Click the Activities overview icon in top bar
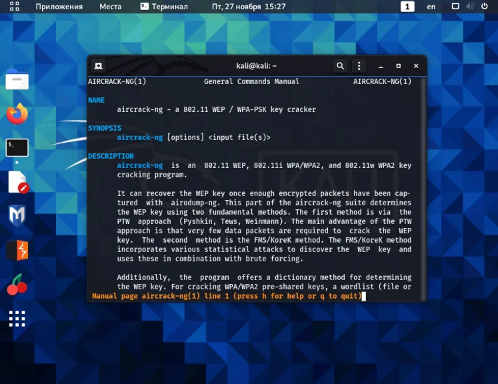 (x=14, y=7)
